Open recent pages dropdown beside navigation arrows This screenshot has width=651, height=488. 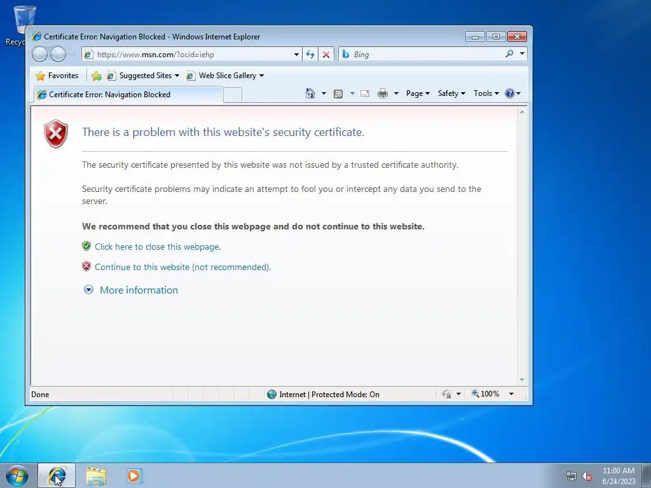pyautogui.click(x=72, y=54)
